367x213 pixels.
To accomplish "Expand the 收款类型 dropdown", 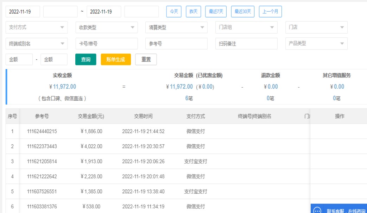I will (106, 27).
